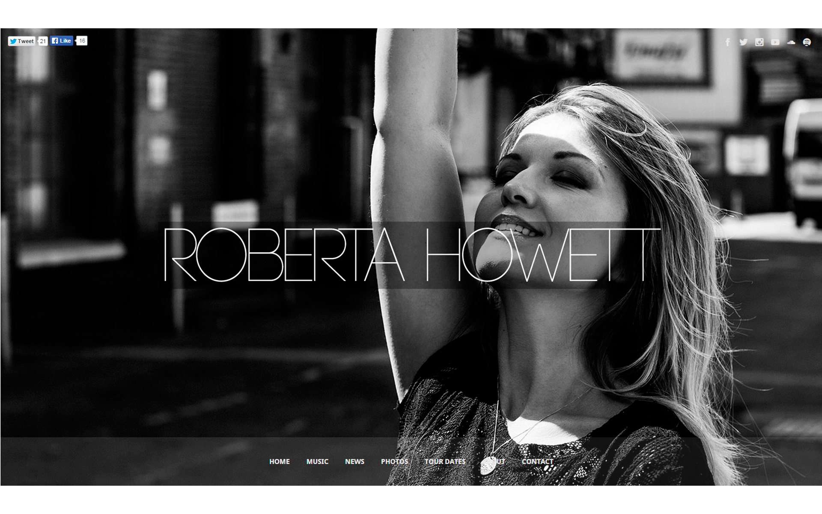Click the Tweet share button
The image size is (822, 514).
tap(21, 41)
